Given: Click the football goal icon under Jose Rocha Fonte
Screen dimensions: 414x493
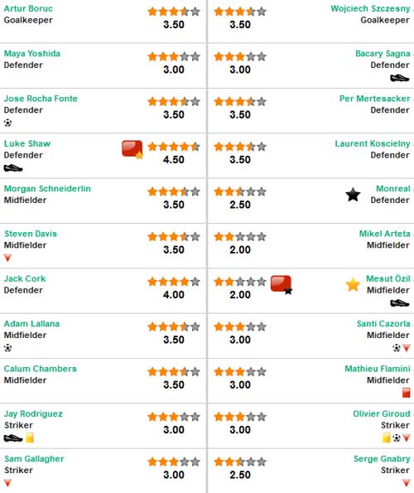Looking at the screenshot, I should (x=7, y=123).
